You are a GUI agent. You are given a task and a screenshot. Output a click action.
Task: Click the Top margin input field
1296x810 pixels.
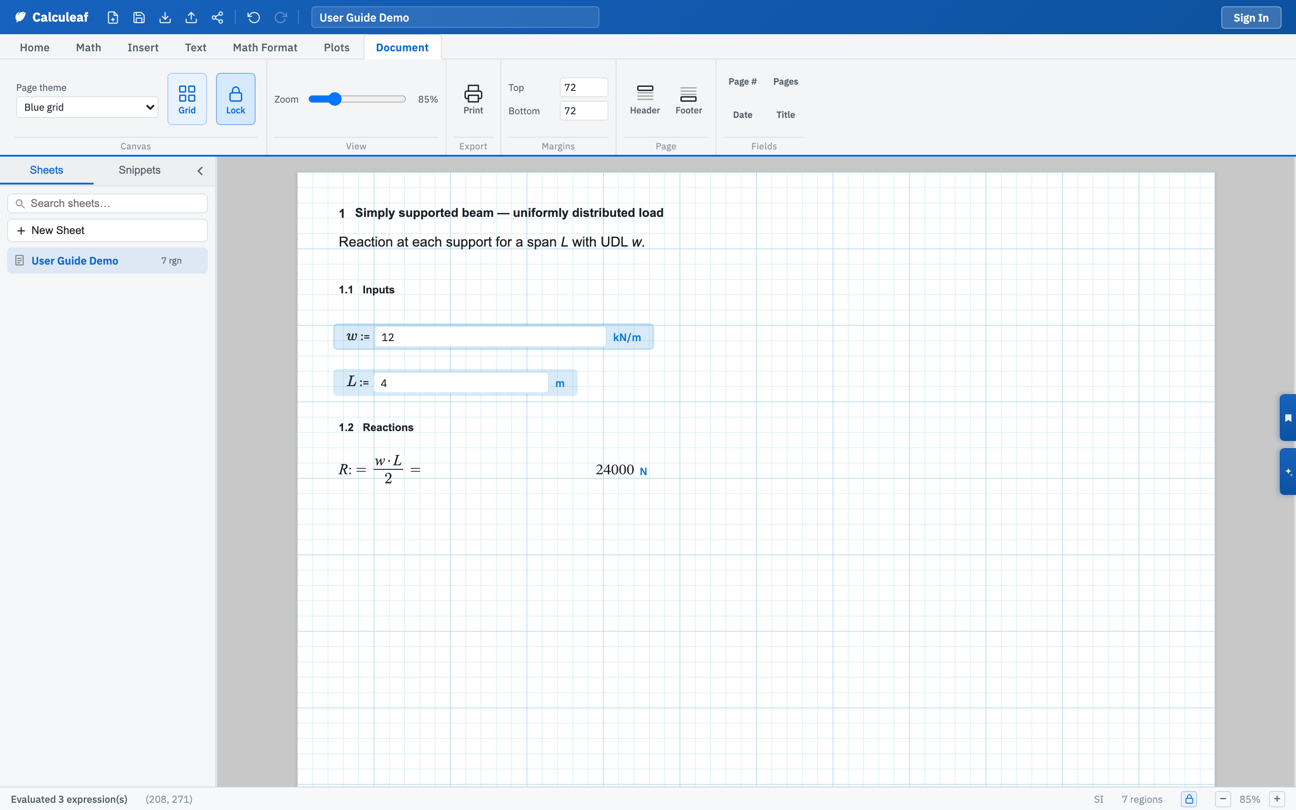pos(584,87)
